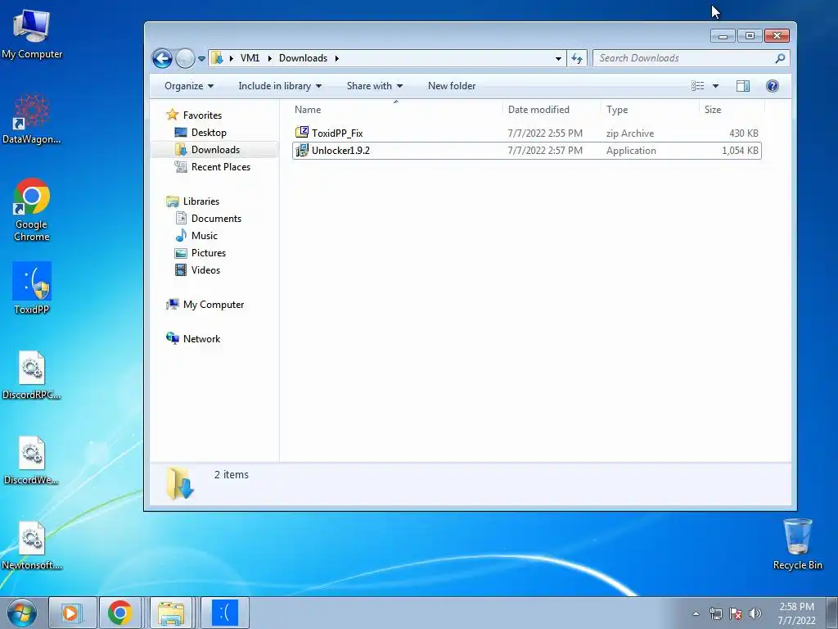The height and width of the screenshot is (629, 838).
Task: Change your view icon
Action: [697, 86]
